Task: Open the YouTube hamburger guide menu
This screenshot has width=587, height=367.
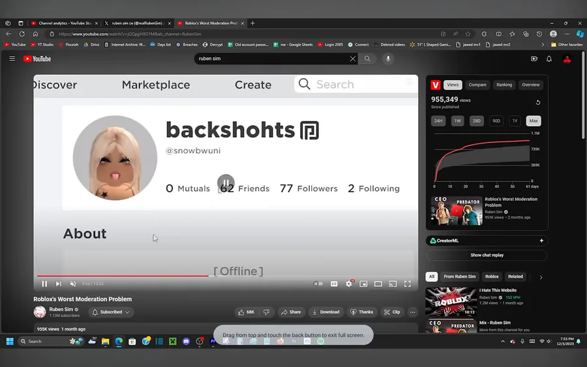Action: click(x=12, y=59)
